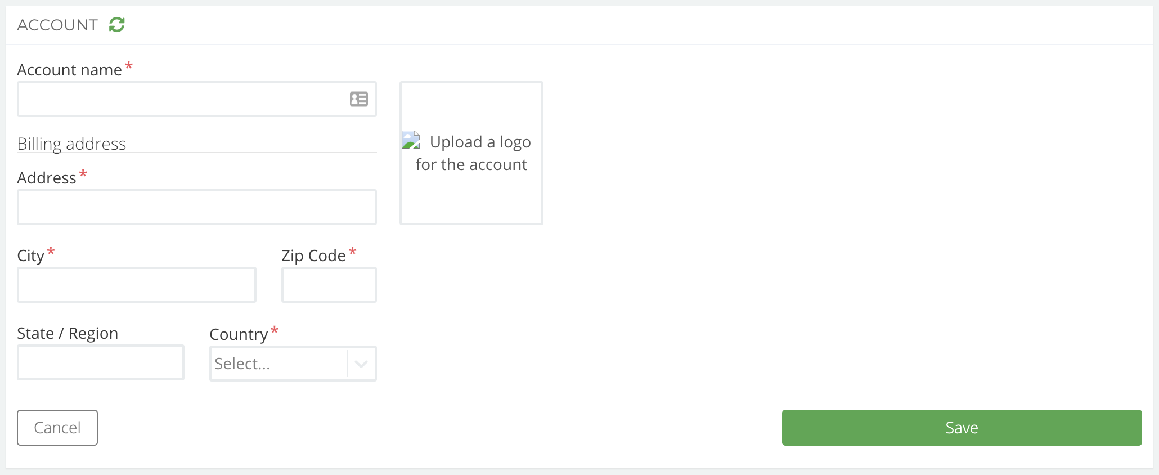Screen dimensions: 1159x475
Task: Click the Zip Code input field
Action: coord(329,285)
